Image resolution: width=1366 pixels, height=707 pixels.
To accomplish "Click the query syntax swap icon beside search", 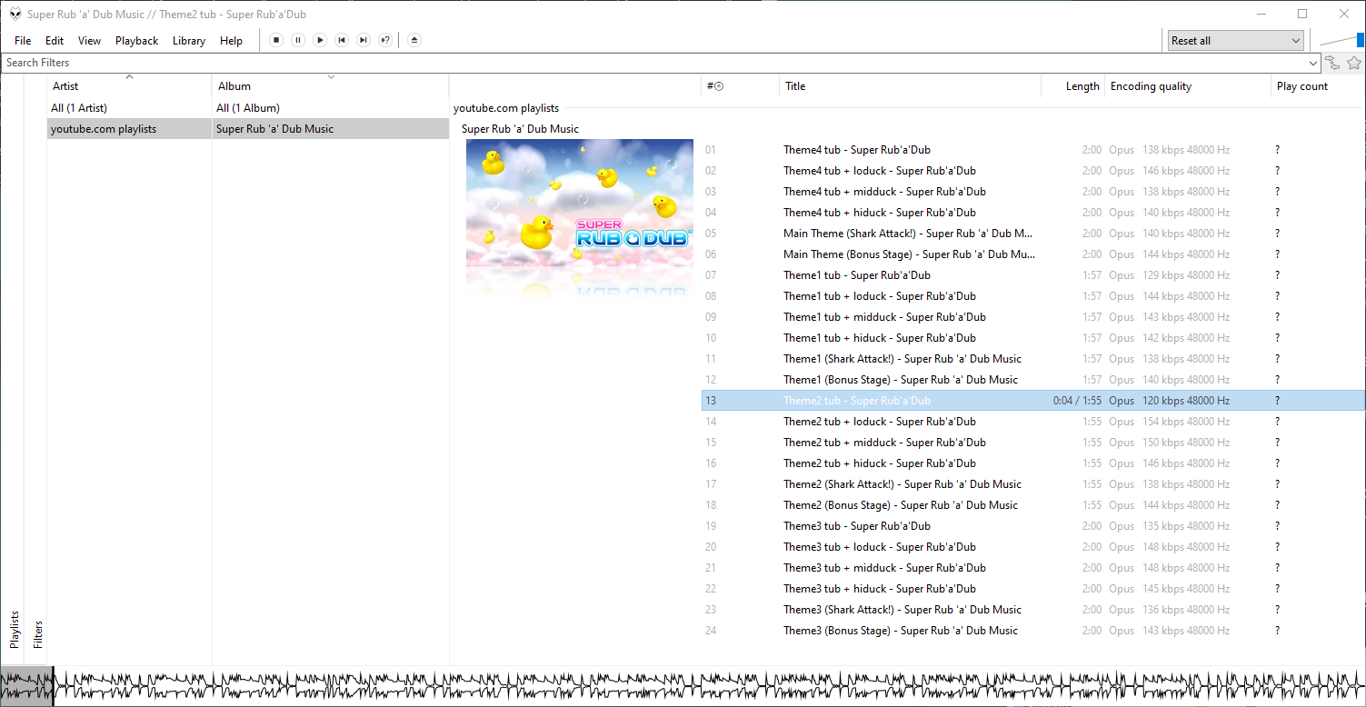I will coord(1332,63).
